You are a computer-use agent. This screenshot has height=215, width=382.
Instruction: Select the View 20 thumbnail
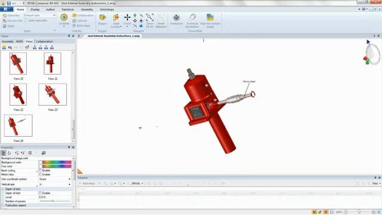19,64
